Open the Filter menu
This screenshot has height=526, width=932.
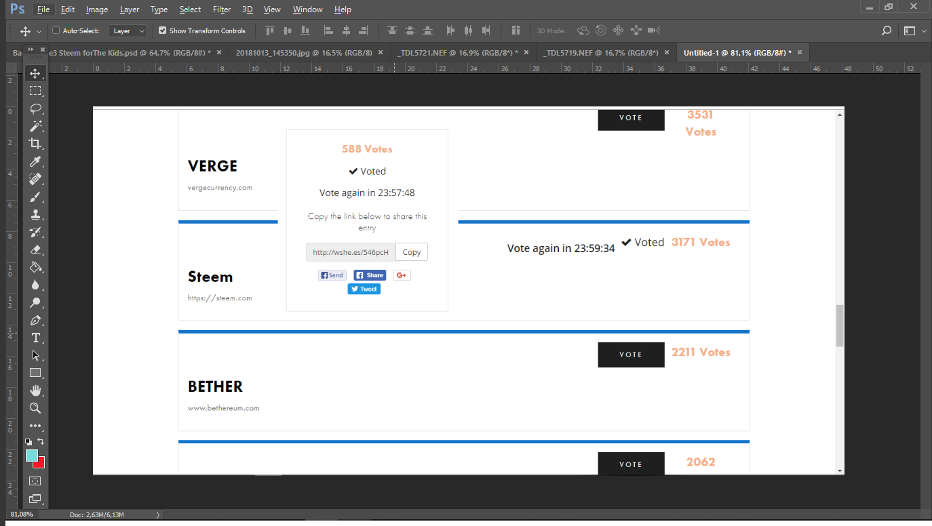click(222, 9)
